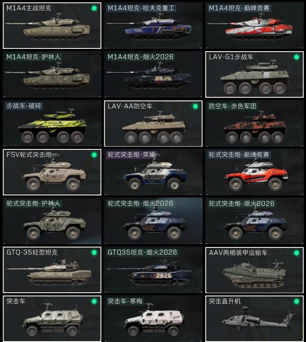Select the 突击车-寒梅 white vehicle skin
The height and width of the screenshot is (342, 306).
153,319
